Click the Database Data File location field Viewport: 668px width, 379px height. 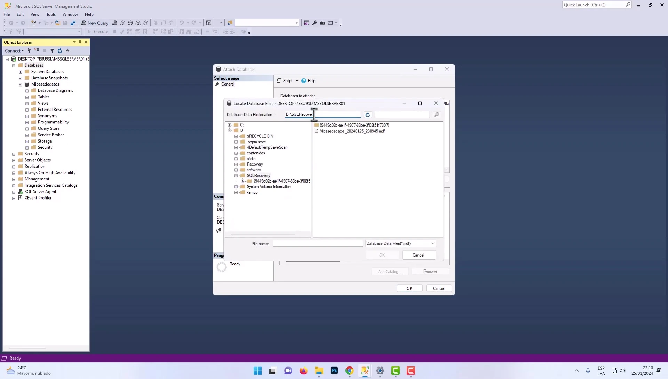click(323, 114)
